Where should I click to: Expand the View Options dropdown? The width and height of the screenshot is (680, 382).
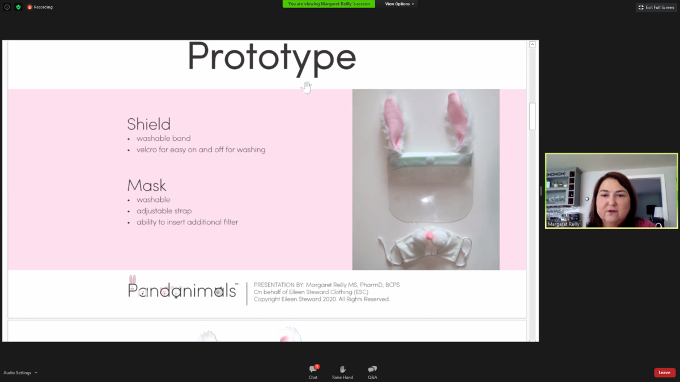pos(399,4)
